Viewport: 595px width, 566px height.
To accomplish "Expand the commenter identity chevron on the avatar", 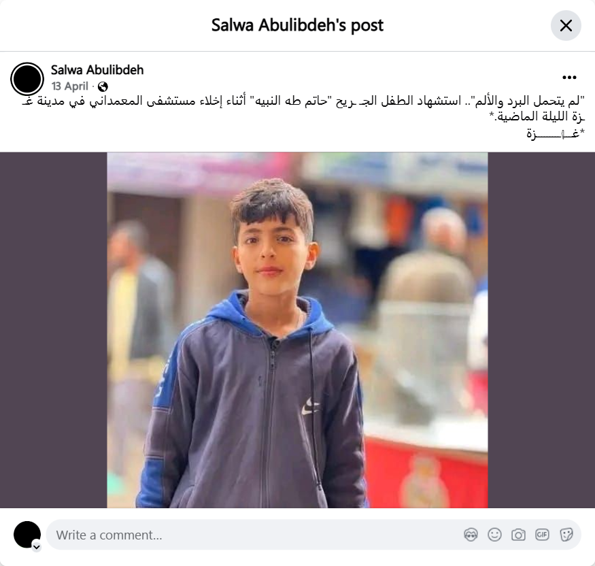I will [37, 547].
